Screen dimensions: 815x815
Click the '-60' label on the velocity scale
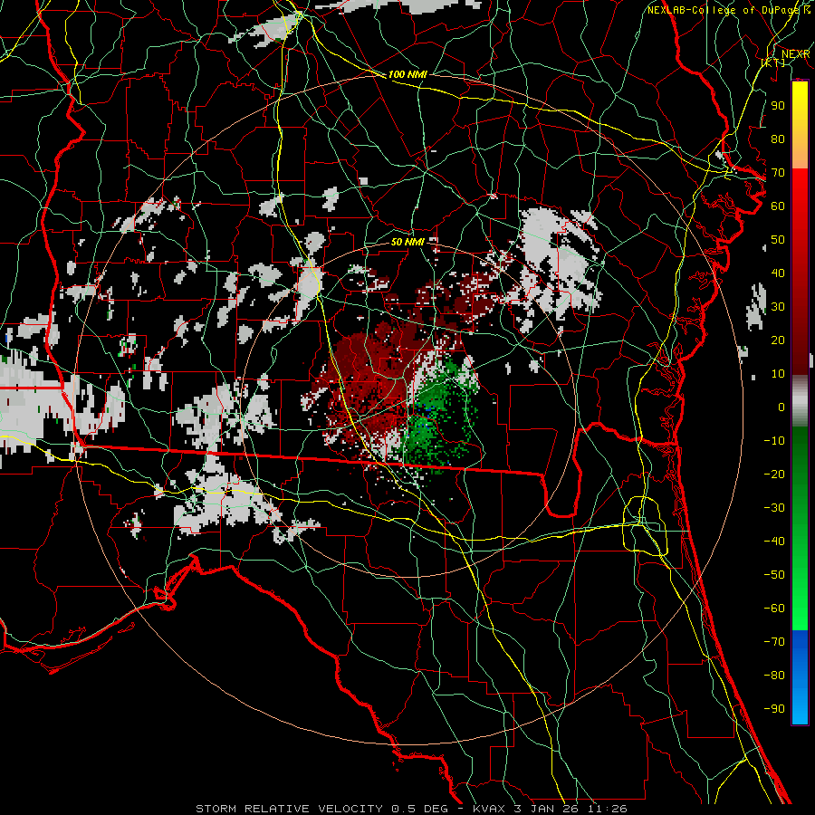pos(774,609)
